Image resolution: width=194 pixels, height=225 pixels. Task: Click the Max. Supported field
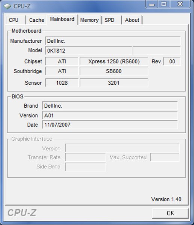pyautogui.click(x=165, y=157)
